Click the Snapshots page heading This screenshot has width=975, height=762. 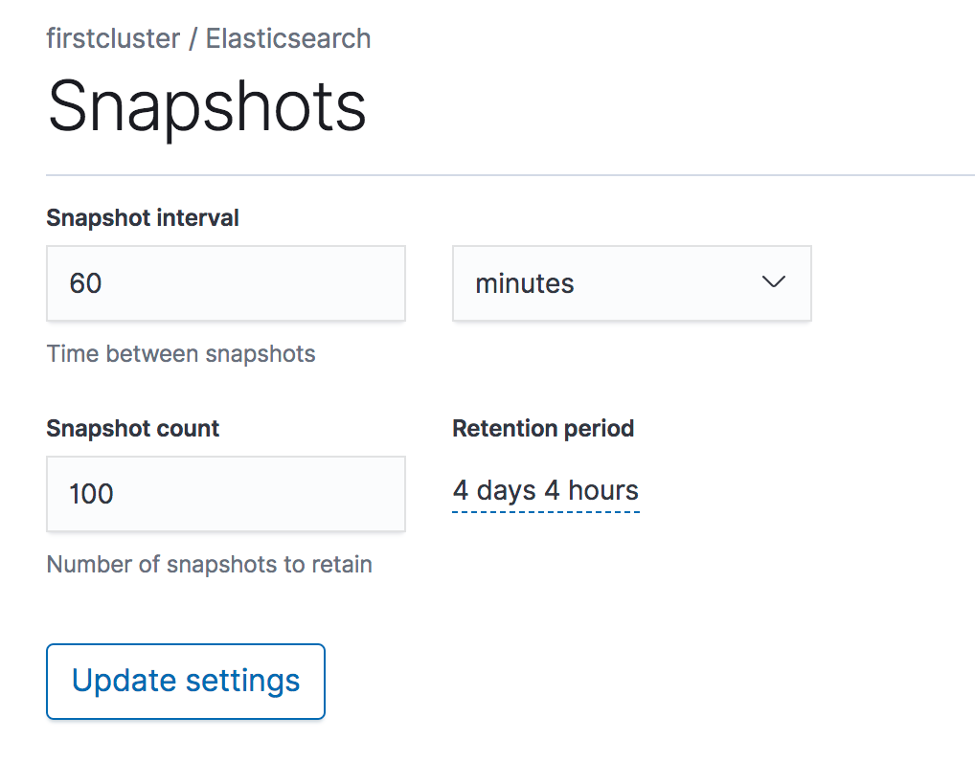point(207,105)
